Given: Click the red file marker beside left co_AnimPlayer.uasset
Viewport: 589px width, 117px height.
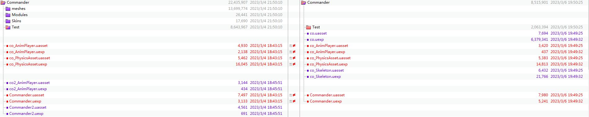Looking at the screenshot, I should pos(7,46).
